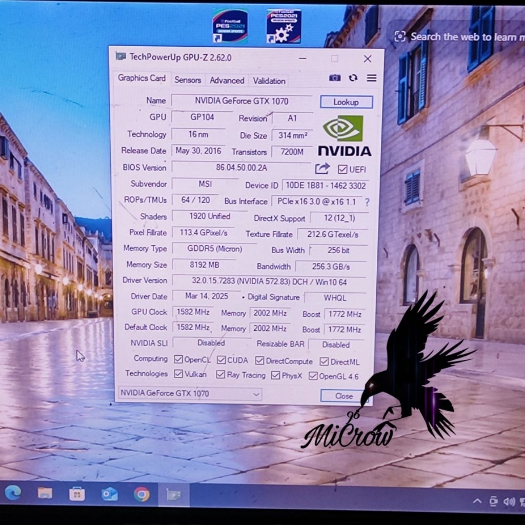Click the BIOS export share icon
The width and height of the screenshot is (525, 525).
pos(322,169)
